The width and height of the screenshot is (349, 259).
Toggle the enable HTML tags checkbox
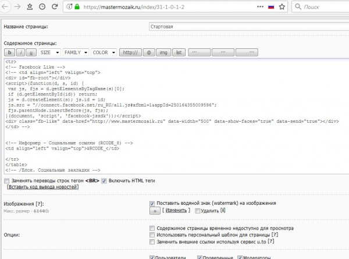(x=104, y=181)
